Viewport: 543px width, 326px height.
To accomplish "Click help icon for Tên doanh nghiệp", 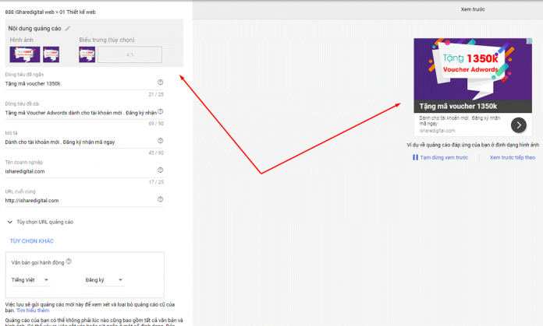I will (x=161, y=170).
